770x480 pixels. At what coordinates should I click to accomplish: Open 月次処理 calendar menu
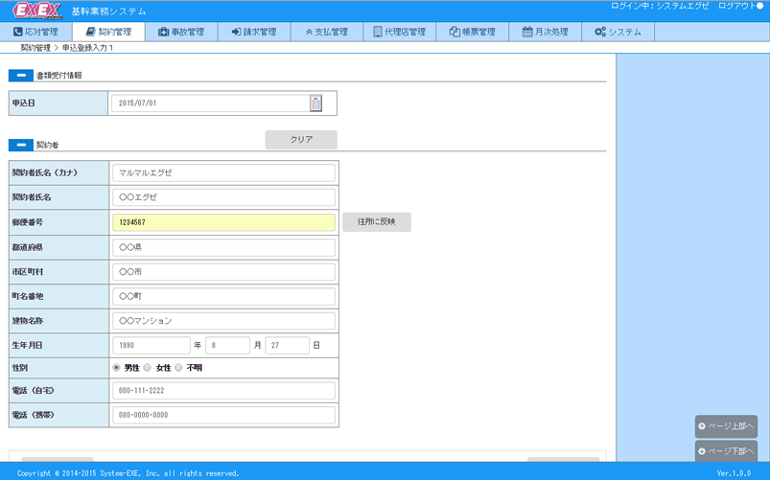click(x=545, y=32)
